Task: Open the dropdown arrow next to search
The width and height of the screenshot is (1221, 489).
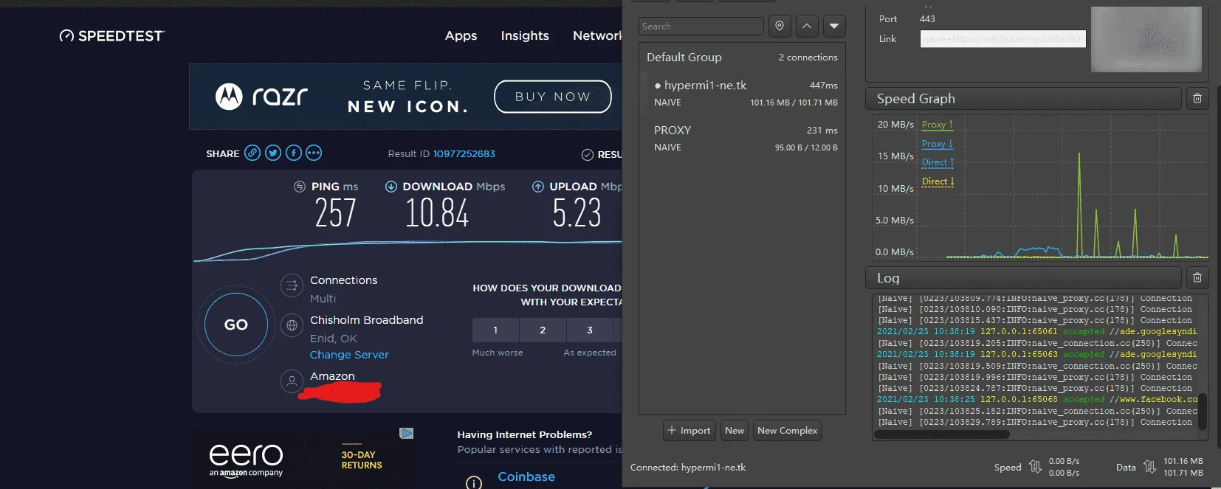Action: [x=834, y=26]
